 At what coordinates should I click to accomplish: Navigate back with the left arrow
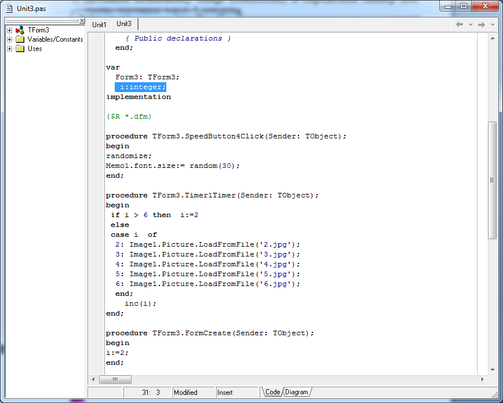tap(460, 25)
